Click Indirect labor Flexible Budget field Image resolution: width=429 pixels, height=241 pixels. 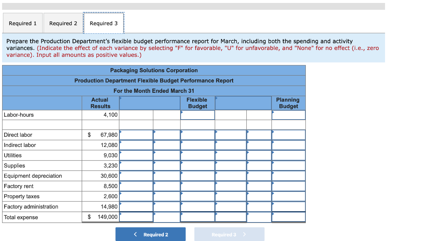coord(198,145)
